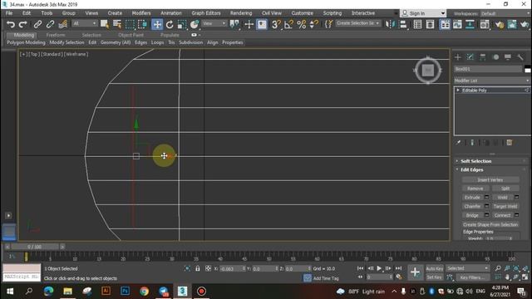Open Render Setup icon
Screen dimensions: 532x299
[x=500, y=24]
